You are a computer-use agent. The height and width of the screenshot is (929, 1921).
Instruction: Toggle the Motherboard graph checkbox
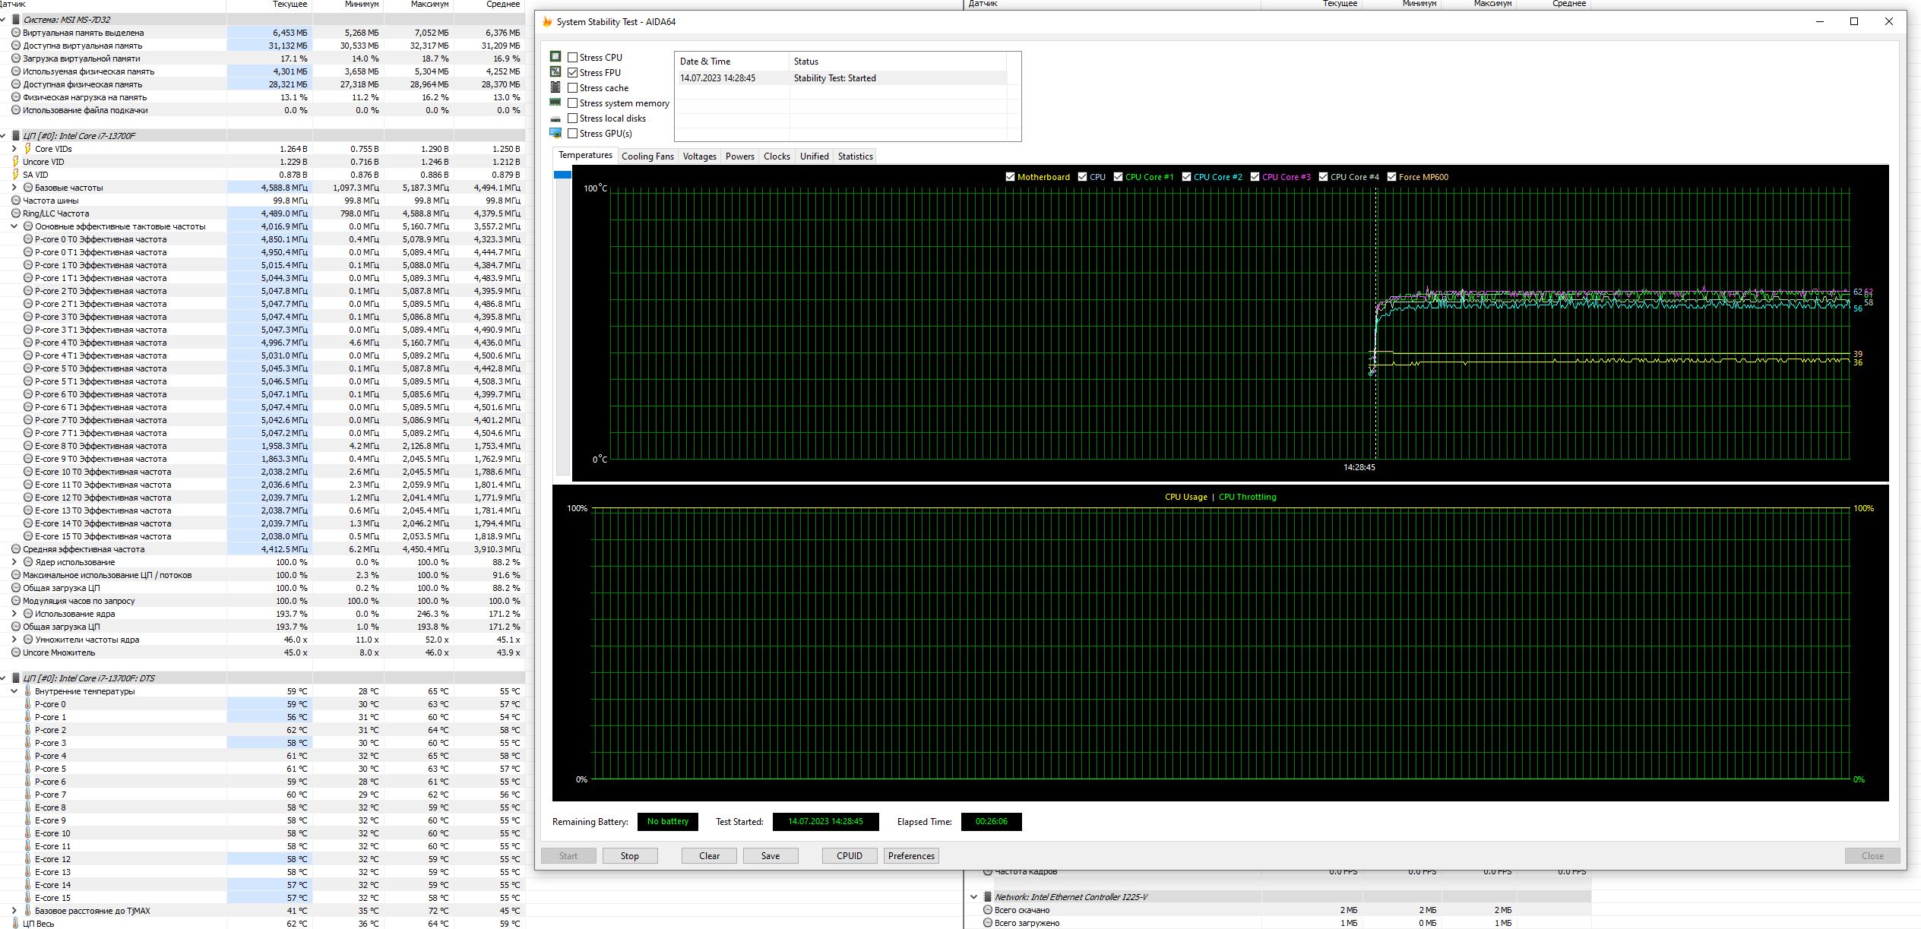click(x=1010, y=177)
